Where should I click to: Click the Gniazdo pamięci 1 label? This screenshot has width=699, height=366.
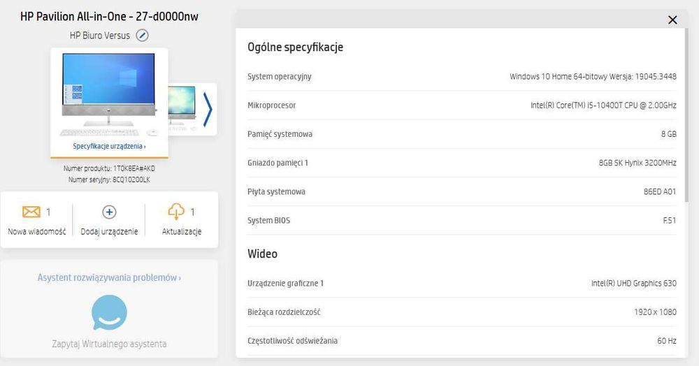pos(278,163)
